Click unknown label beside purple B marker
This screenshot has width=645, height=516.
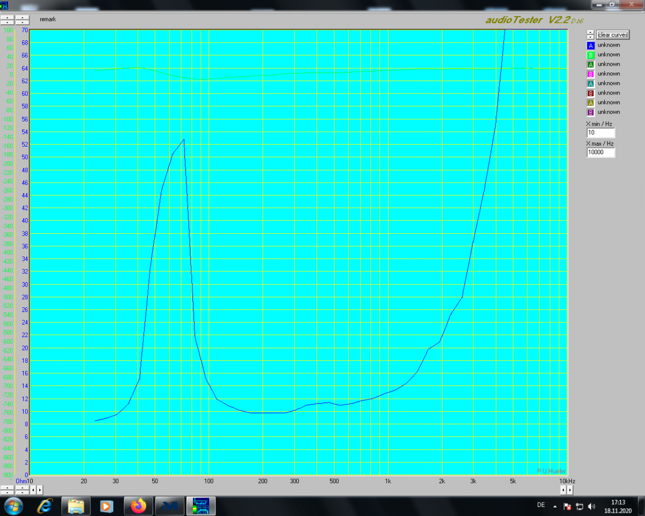tap(608, 112)
